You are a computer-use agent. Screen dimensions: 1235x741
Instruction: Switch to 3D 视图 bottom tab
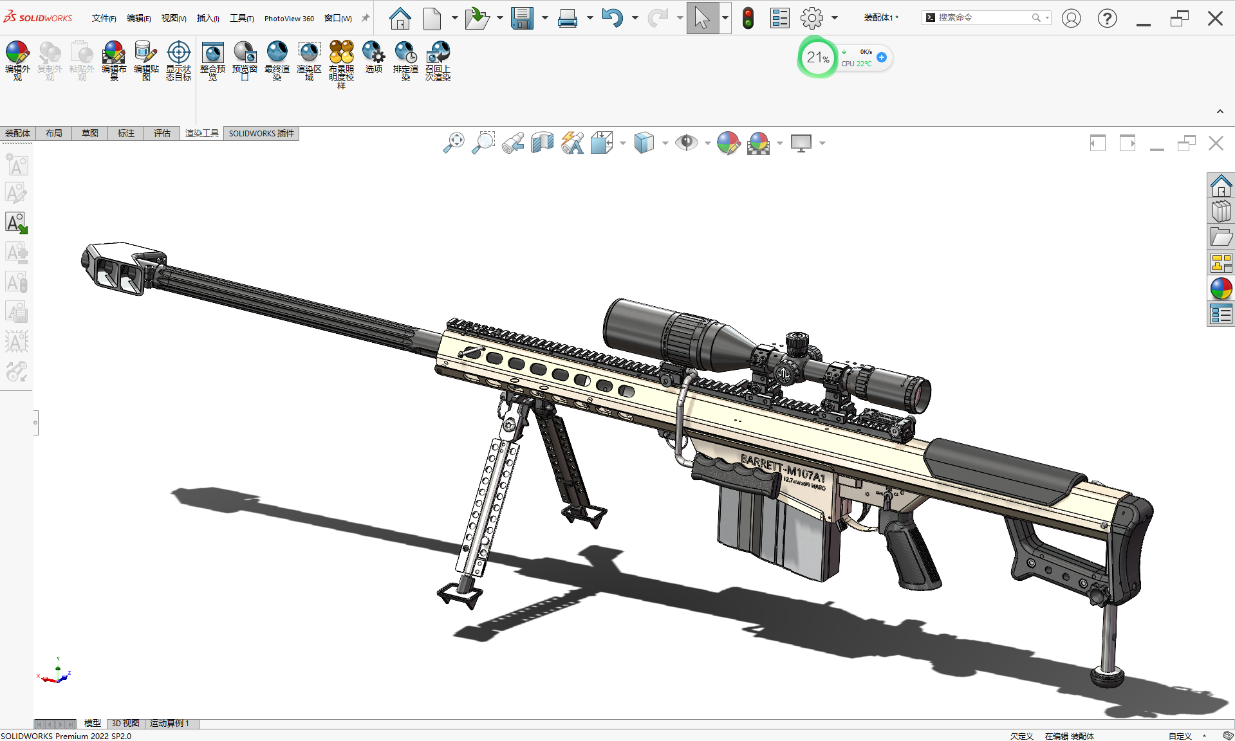point(125,724)
